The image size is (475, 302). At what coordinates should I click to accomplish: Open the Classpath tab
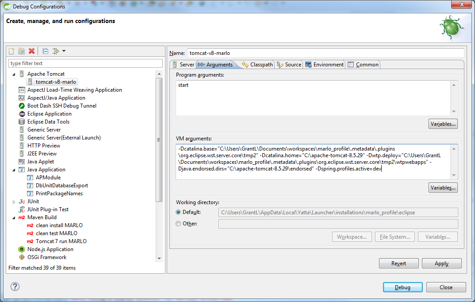pyautogui.click(x=257, y=65)
